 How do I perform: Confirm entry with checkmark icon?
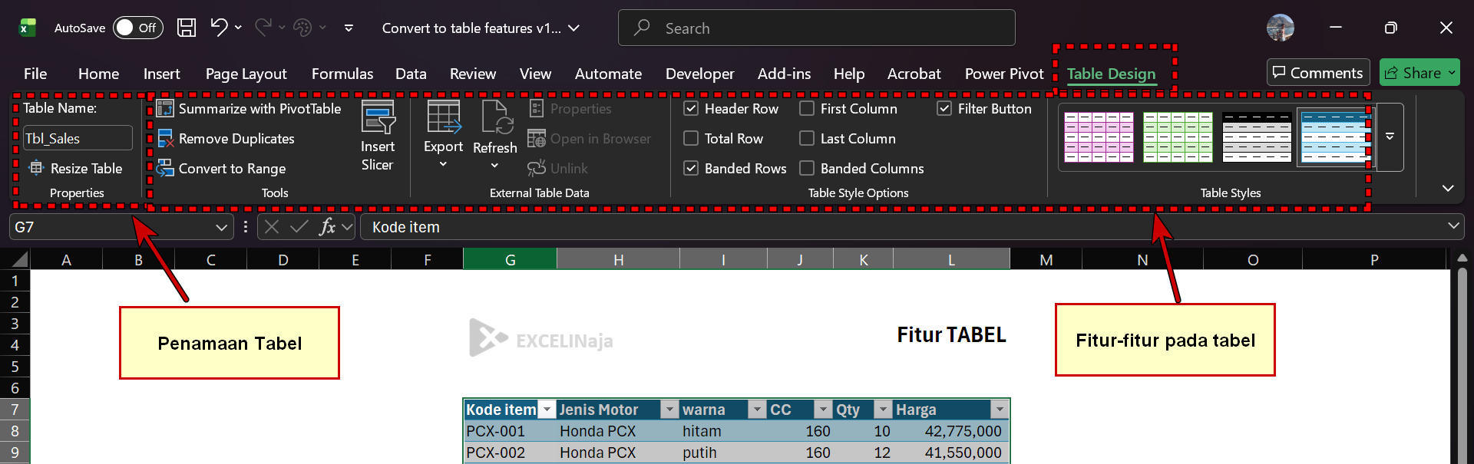[x=299, y=227]
